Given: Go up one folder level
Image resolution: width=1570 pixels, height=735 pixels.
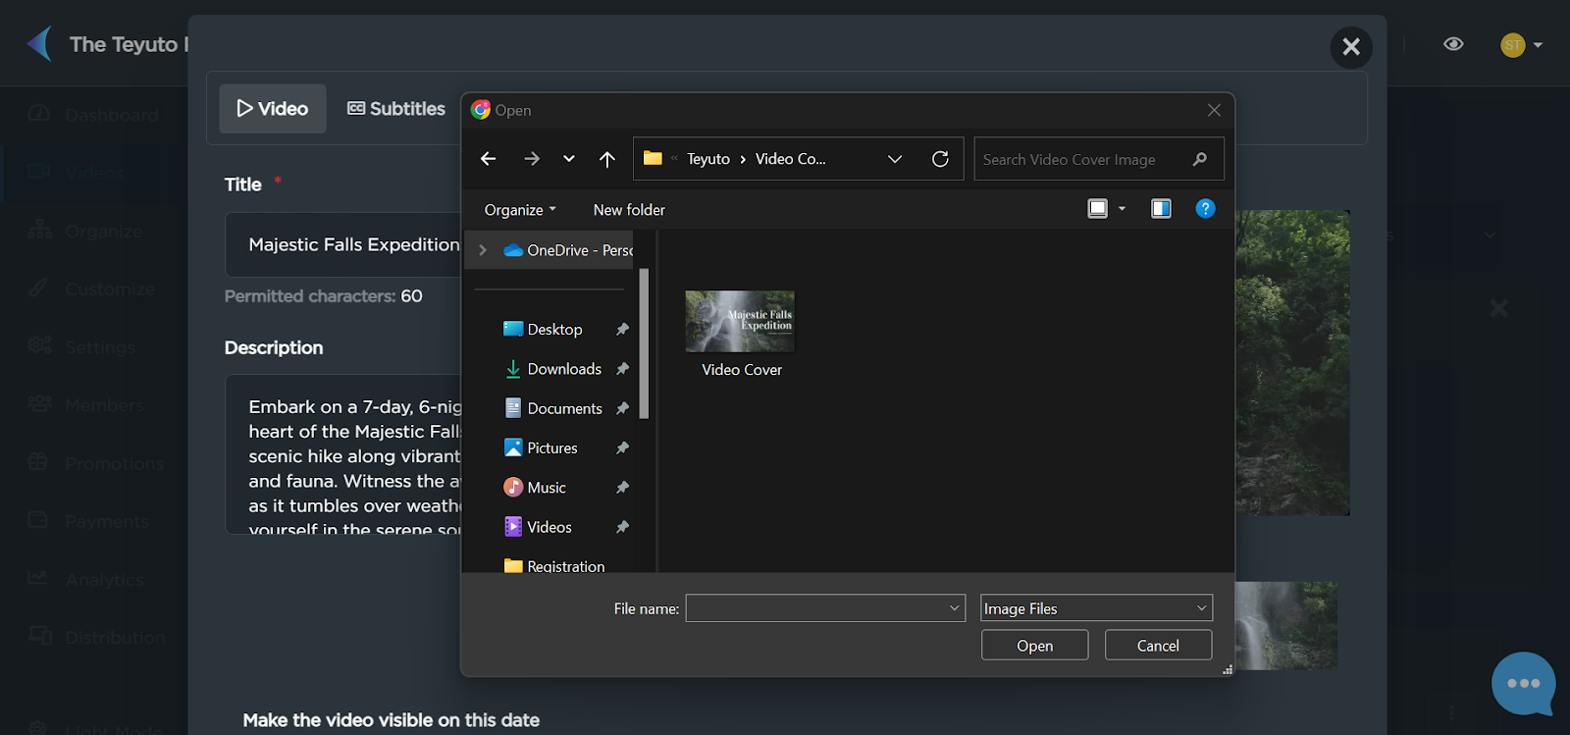Looking at the screenshot, I should (607, 159).
